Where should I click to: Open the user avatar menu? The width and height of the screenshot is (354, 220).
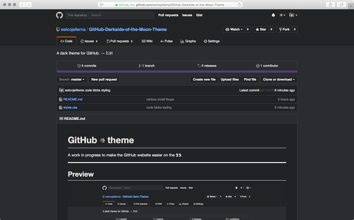coord(293,15)
